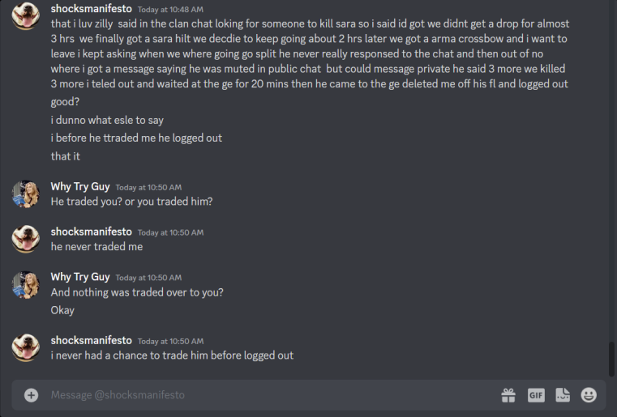Click the Message @shocksmanifesto input field

point(272,395)
